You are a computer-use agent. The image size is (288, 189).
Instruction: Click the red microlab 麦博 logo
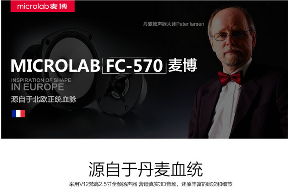tap(43, 6)
